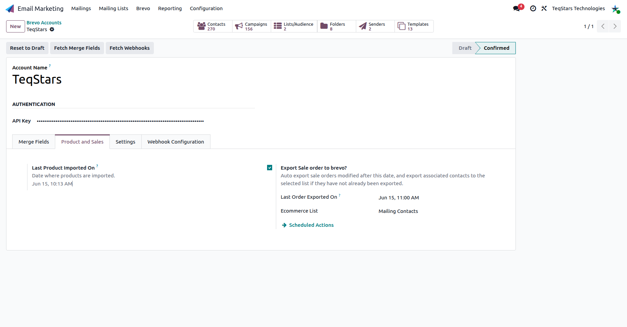Screen dimensions: 627x327
Task: View the 156 Campaigns
Action: [x=251, y=26]
